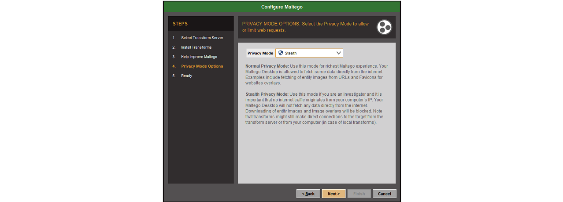This screenshot has height=202, width=563.
Task: Select step 4 Privacy Mode Options
Action: coord(202,66)
